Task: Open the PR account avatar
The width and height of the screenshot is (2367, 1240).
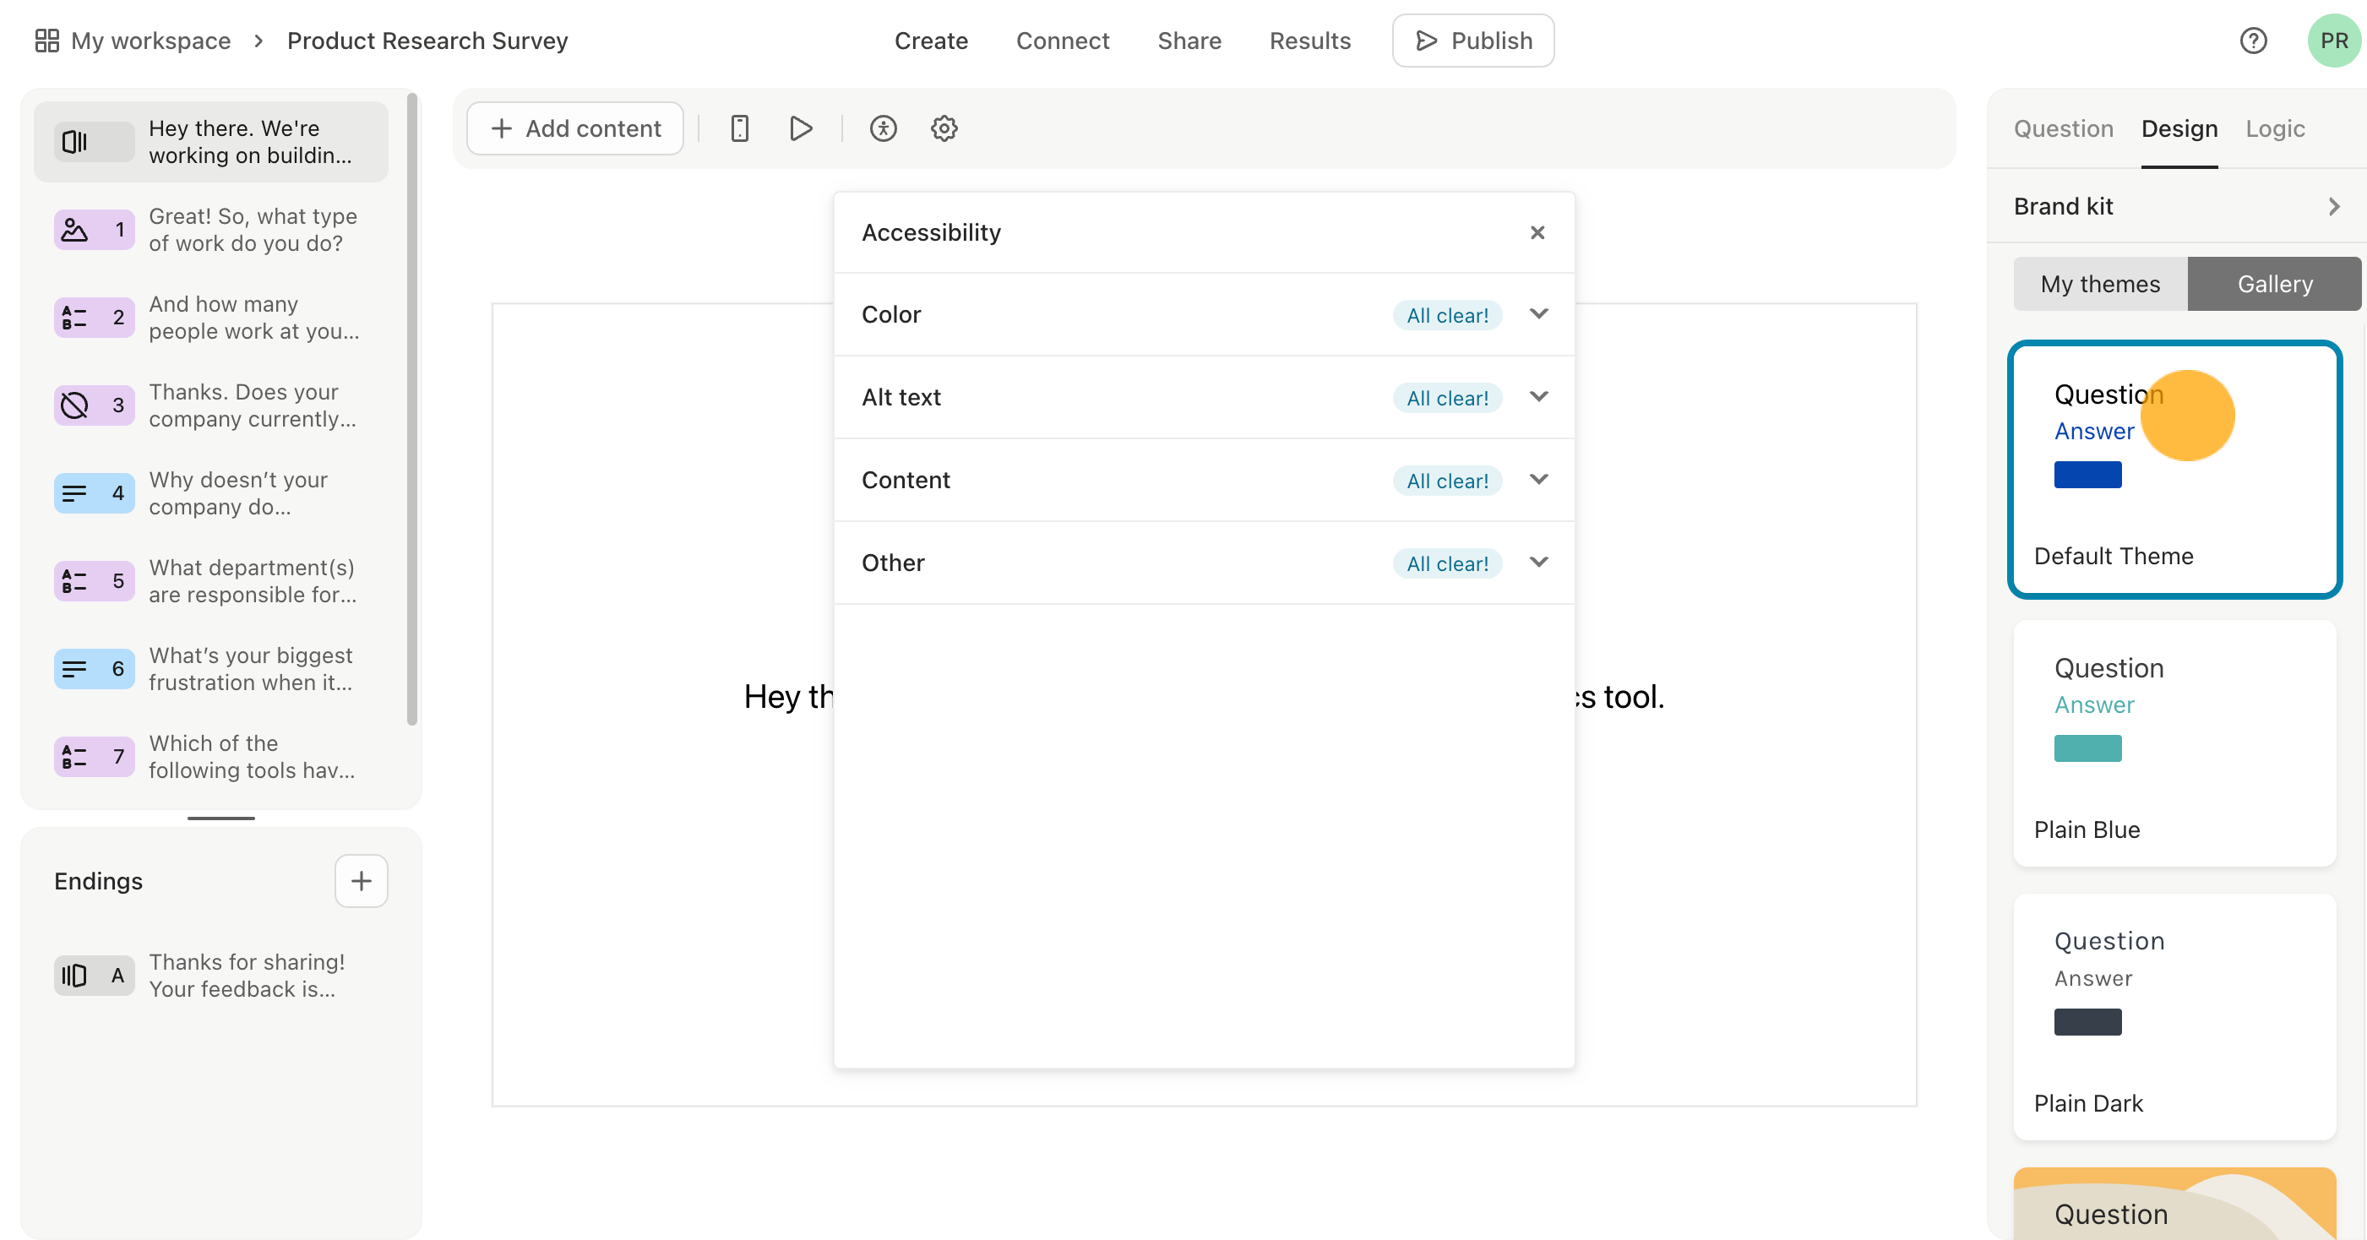Action: coord(2334,41)
